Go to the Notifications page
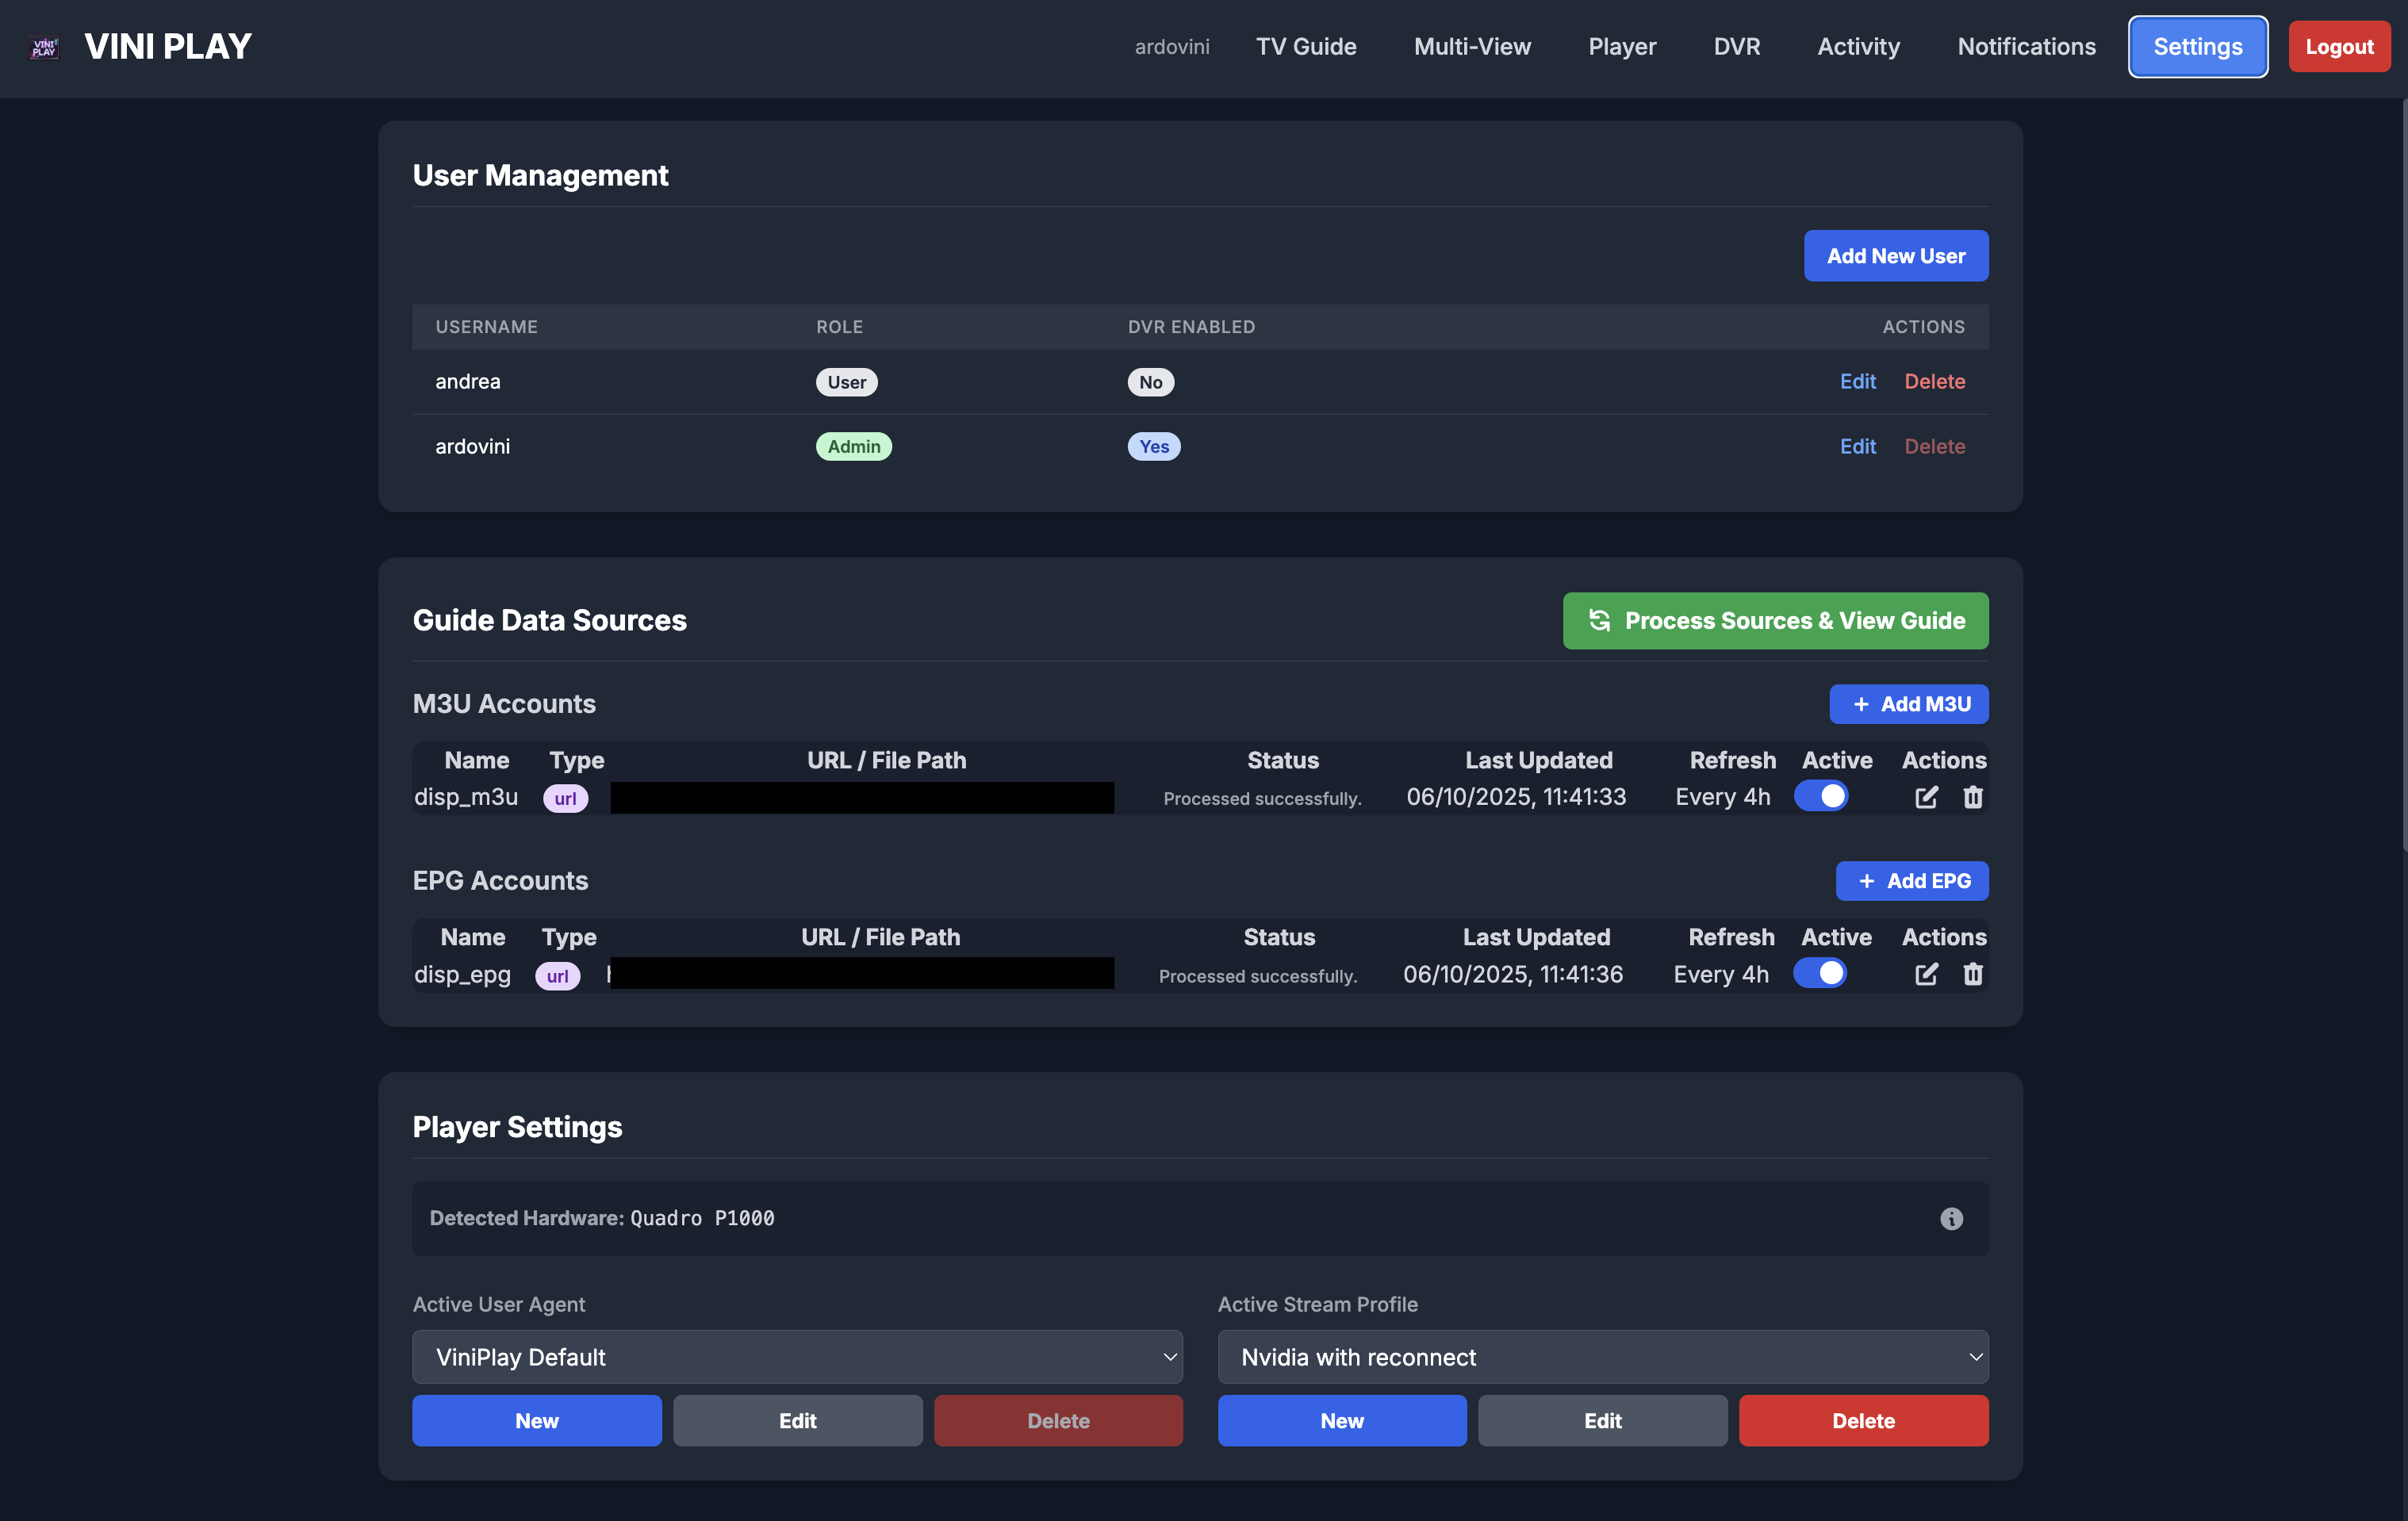The image size is (2408, 1521). 2026,47
